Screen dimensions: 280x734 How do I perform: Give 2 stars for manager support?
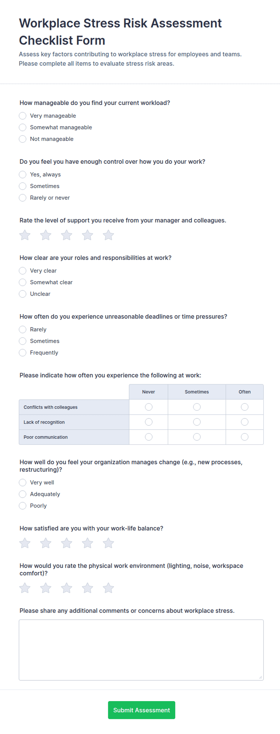pos(46,235)
